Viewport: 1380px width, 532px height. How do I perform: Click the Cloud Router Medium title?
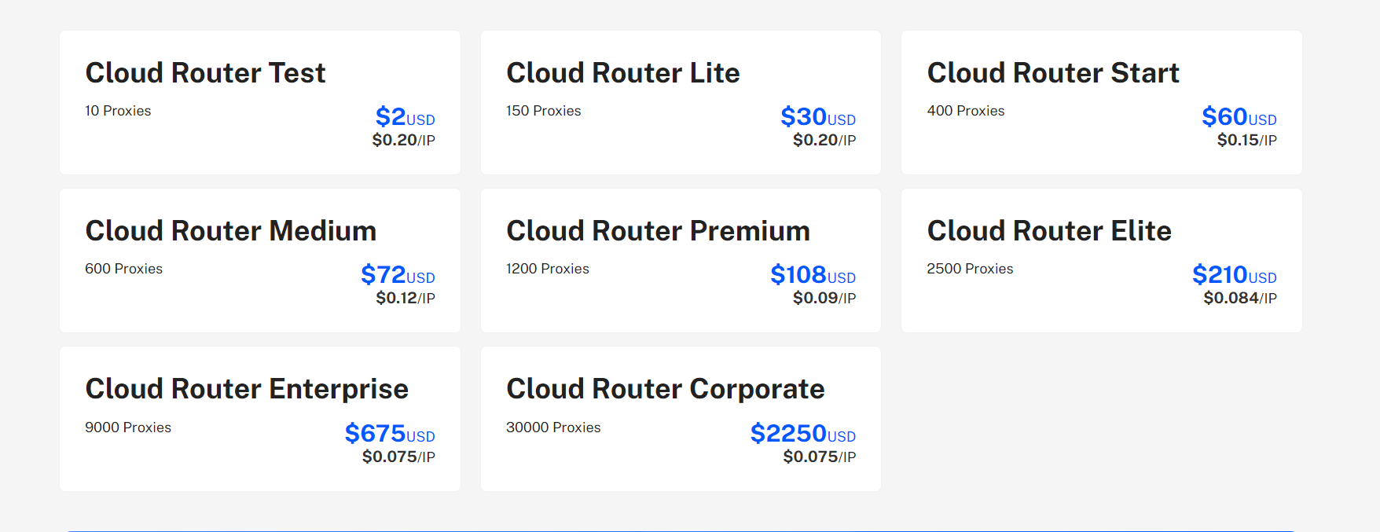coord(231,231)
